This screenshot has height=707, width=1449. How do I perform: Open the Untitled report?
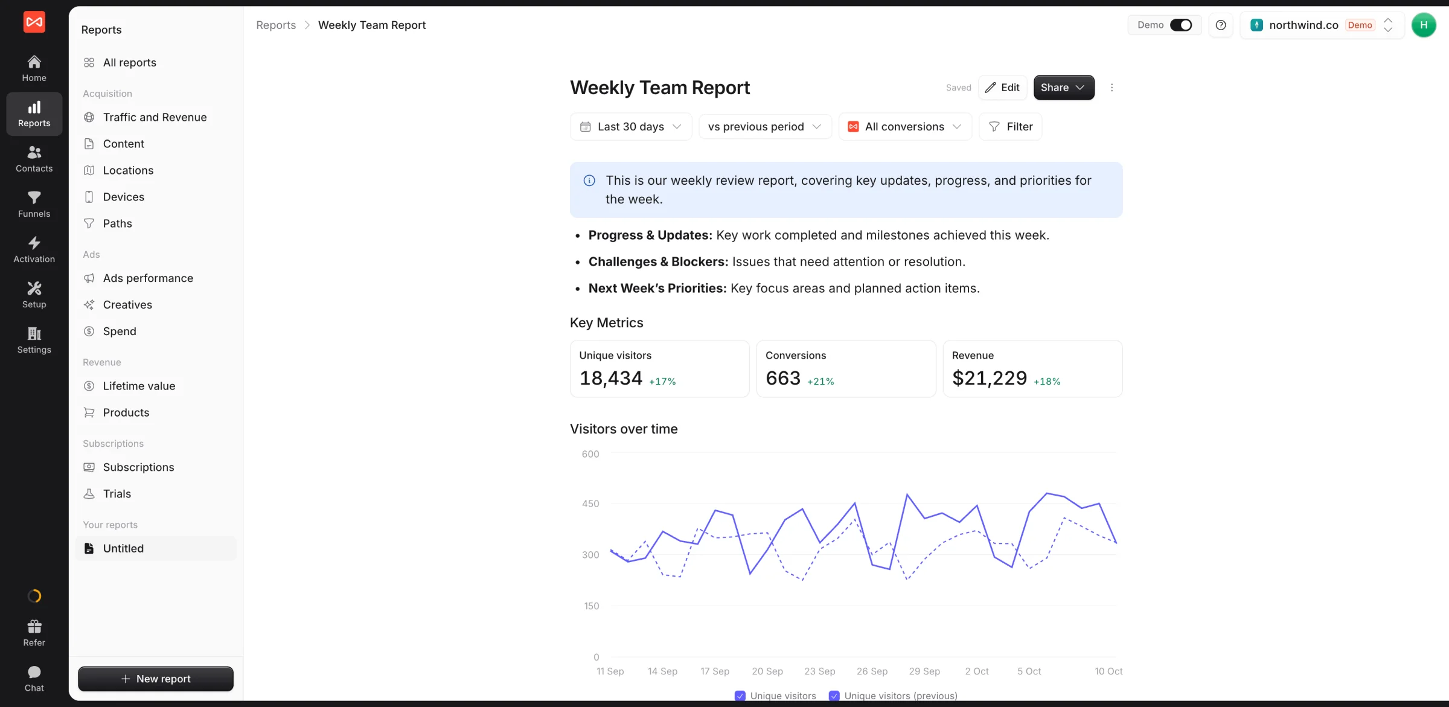pos(156,549)
